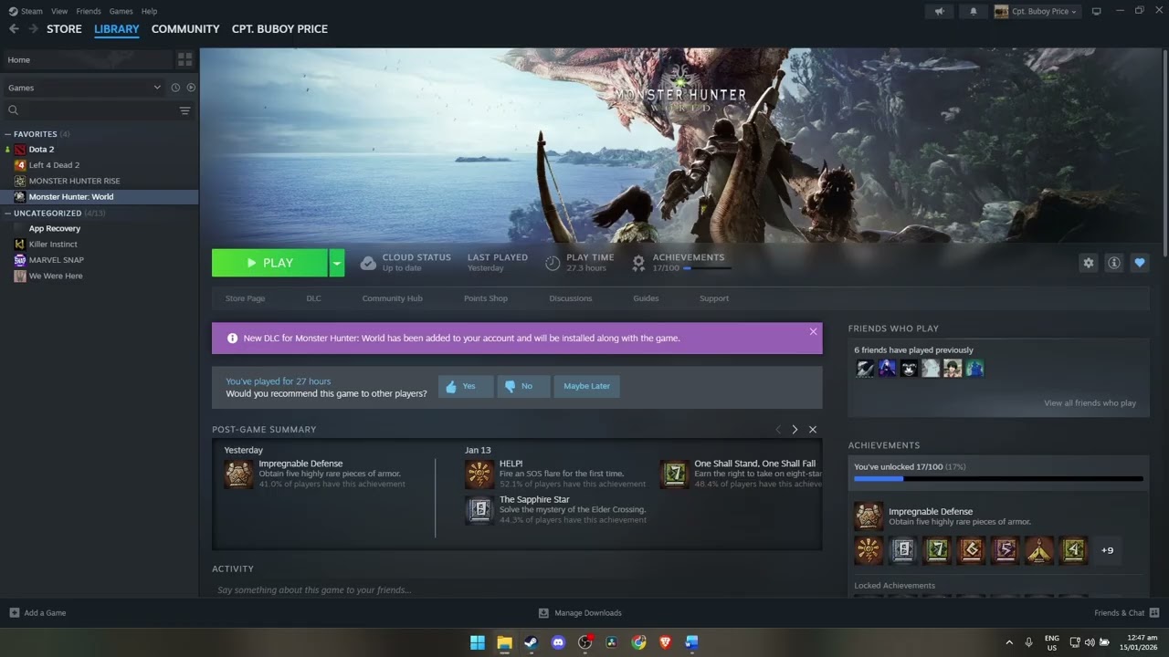Open Discord from the taskbar

[x=558, y=642]
